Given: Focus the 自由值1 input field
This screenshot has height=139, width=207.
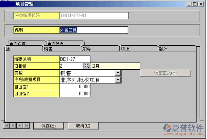Looking at the screenshot, I should (x=75, y=87).
